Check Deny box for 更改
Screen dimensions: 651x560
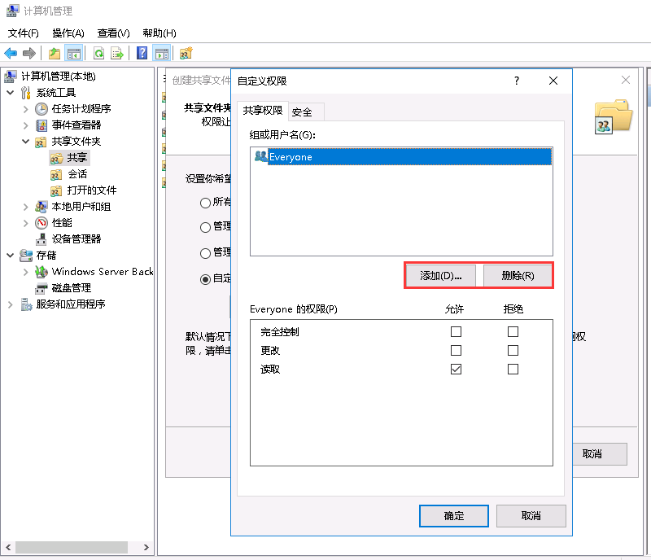[x=513, y=351]
